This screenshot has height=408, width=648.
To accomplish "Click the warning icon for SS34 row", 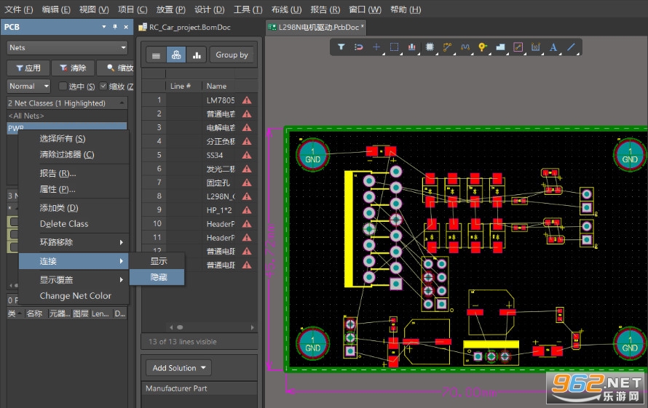I will (247, 155).
